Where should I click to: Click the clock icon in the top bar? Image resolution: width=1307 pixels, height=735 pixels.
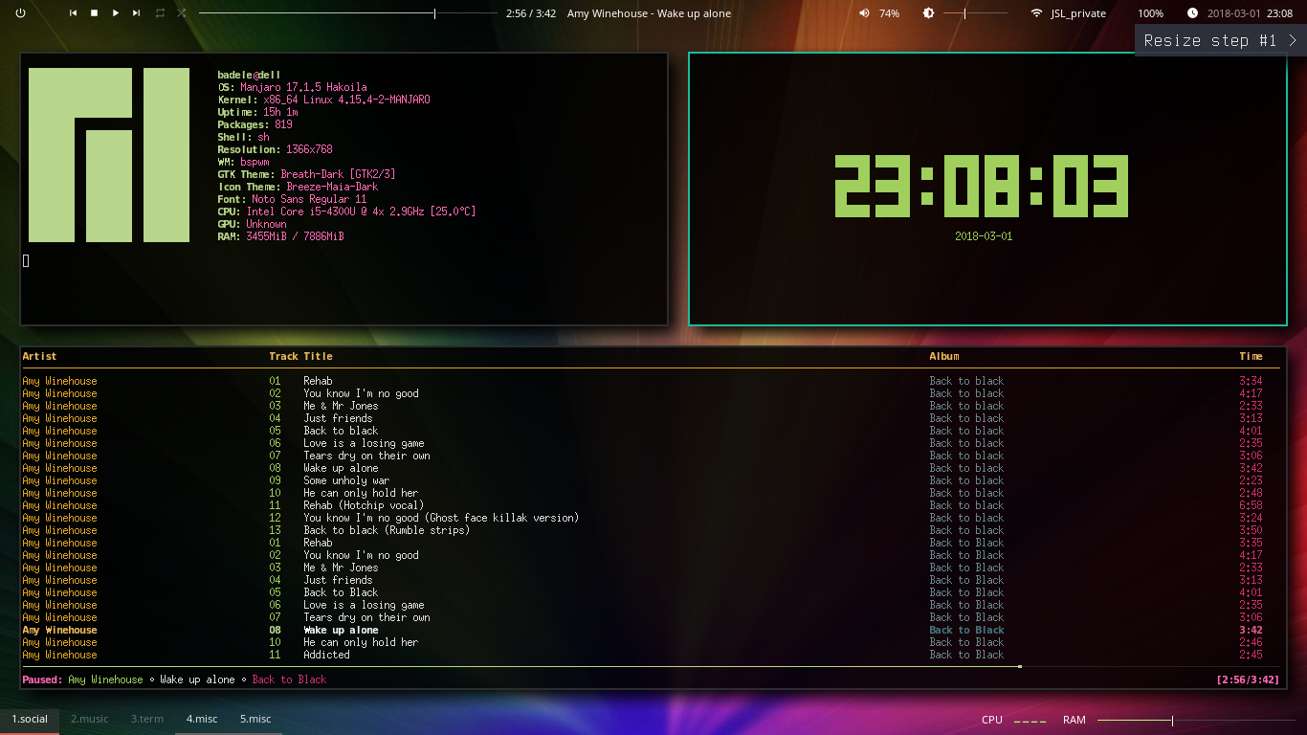click(x=1192, y=13)
